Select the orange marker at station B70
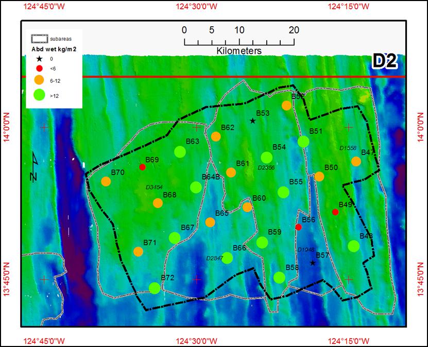The height and width of the screenshot is (347, 428). click(x=106, y=181)
